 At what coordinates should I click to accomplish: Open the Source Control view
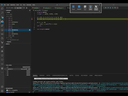pyautogui.click(x=2, y=17)
